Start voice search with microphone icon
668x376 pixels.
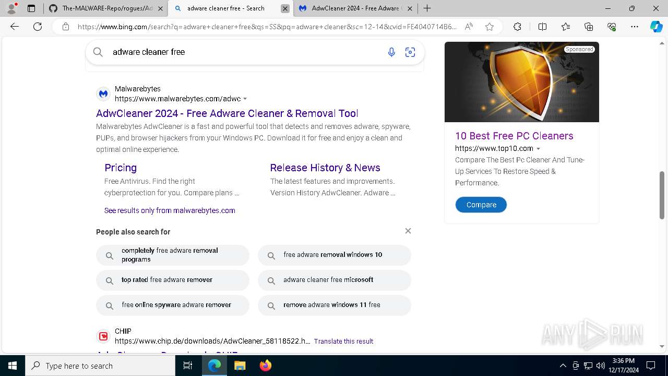tap(391, 52)
